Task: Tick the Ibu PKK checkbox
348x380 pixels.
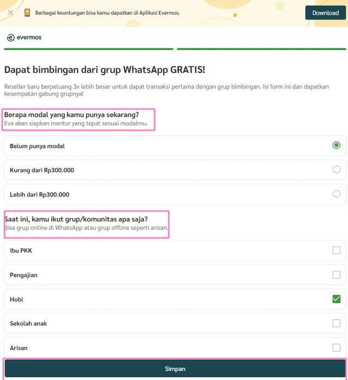Action: (336, 250)
